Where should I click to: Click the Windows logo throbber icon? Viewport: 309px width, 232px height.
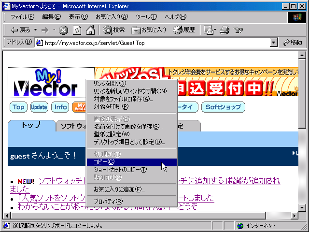pos(297,17)
